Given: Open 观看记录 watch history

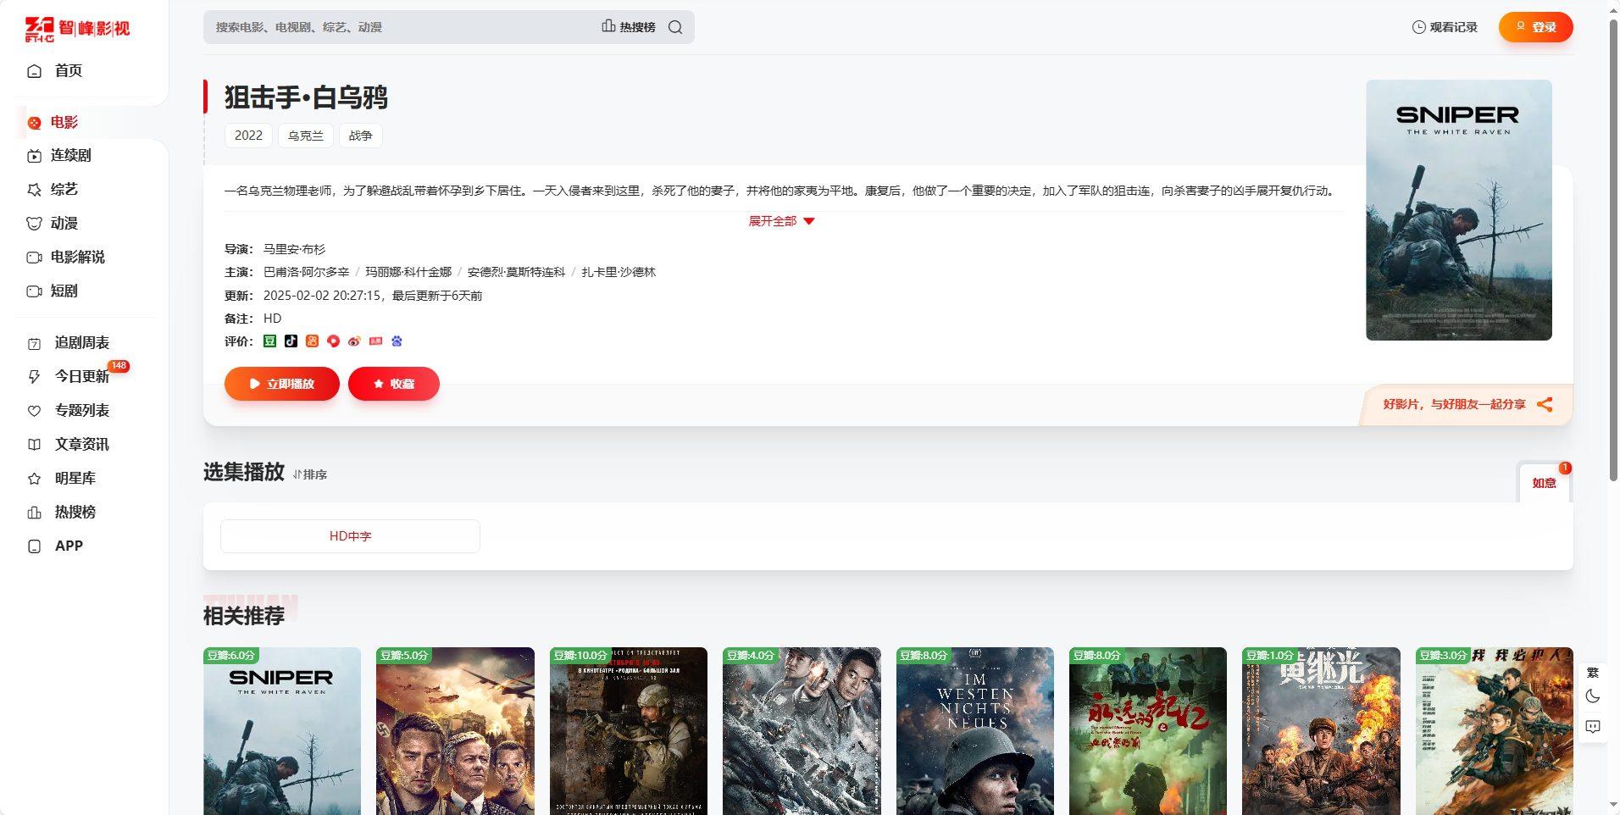Looking at the screenshot, I should (1444, 26).
